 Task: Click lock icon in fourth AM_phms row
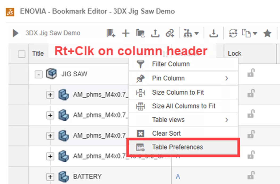251,155
